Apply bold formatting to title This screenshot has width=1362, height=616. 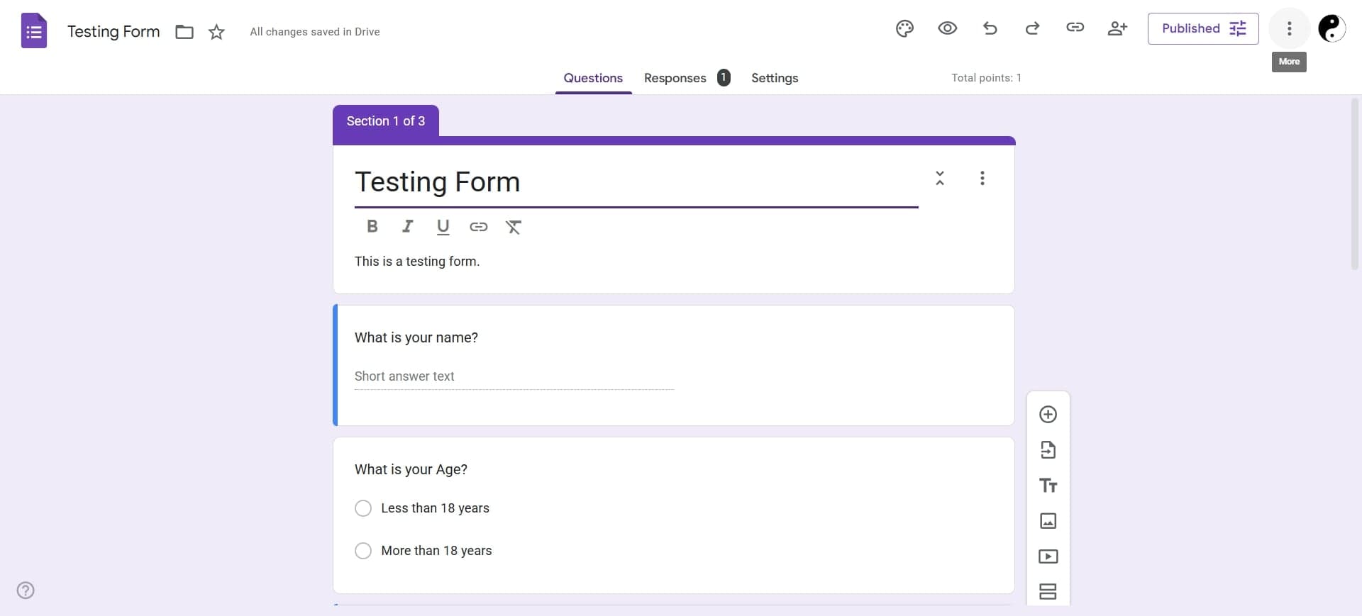click(372, 227)
